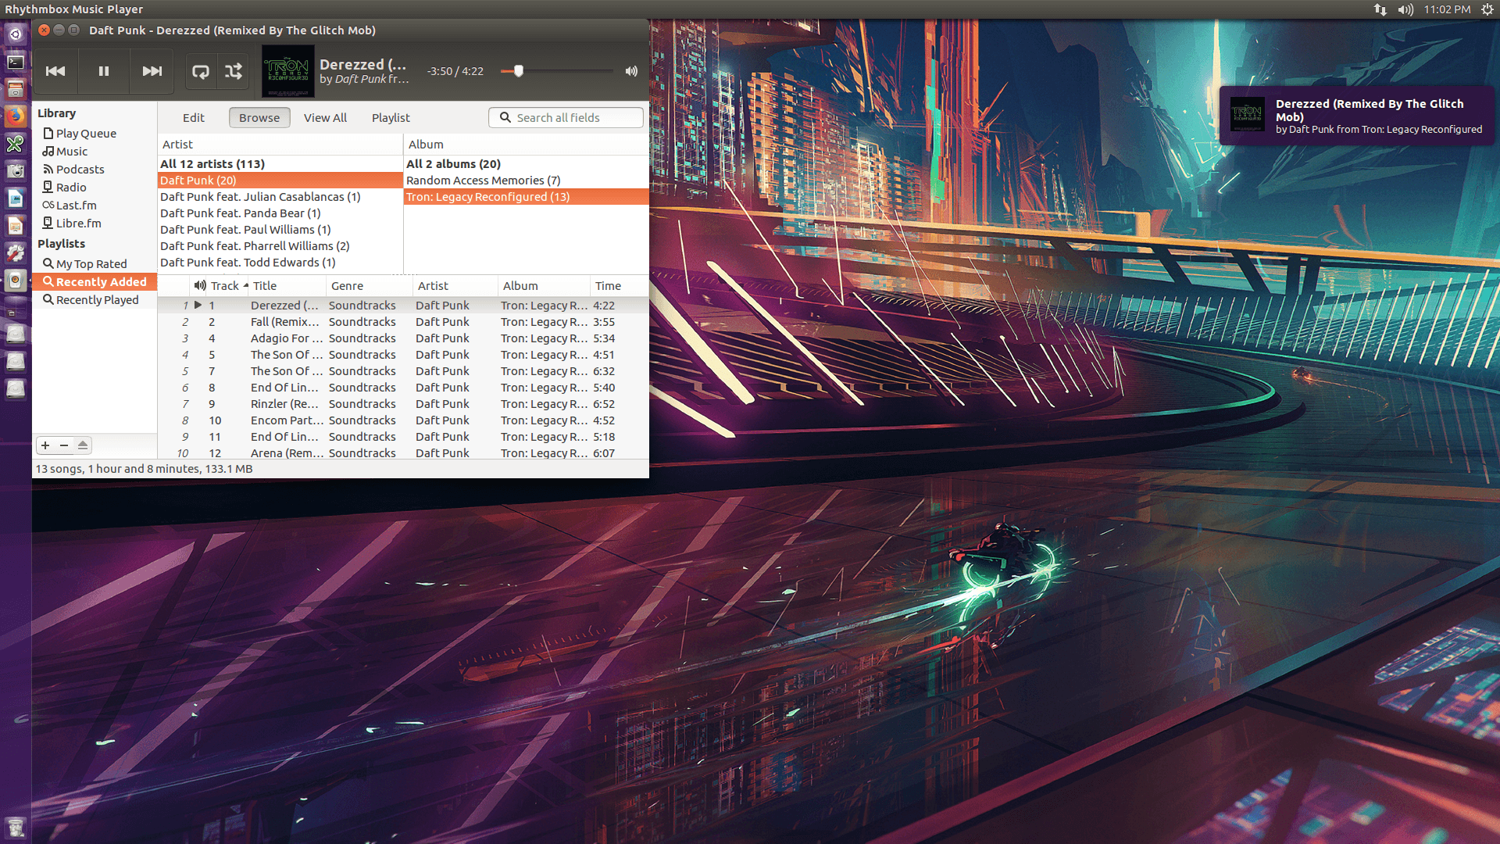Open the system settings gear menu
The image size is (1500, 844).
pos(1487,9)
